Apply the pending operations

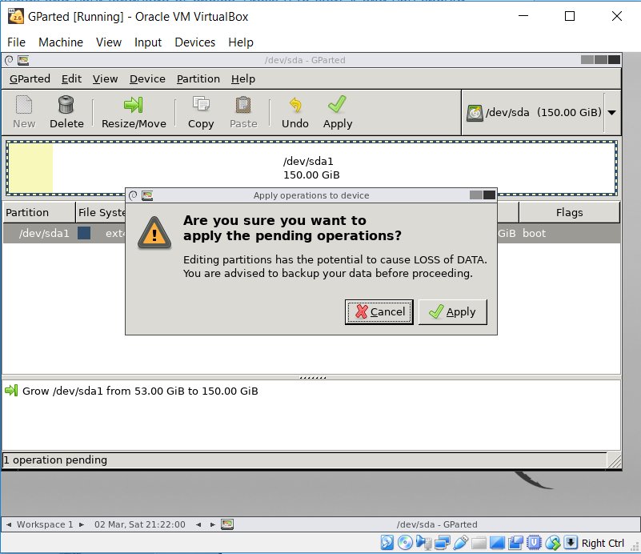tap(452, 311)
